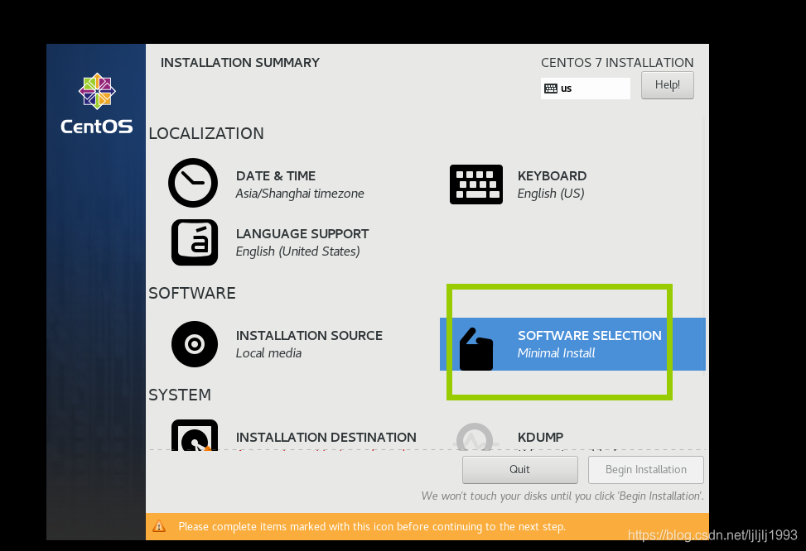Click the Installation Source disc icon
The image size is (806, 551).
click(x=195, y=344)
